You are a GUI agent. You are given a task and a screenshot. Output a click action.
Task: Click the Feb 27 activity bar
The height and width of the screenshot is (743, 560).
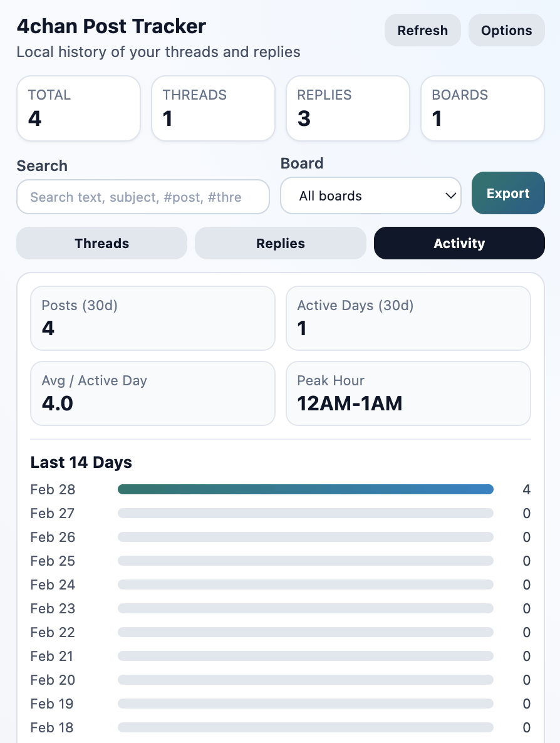(306, 513)
